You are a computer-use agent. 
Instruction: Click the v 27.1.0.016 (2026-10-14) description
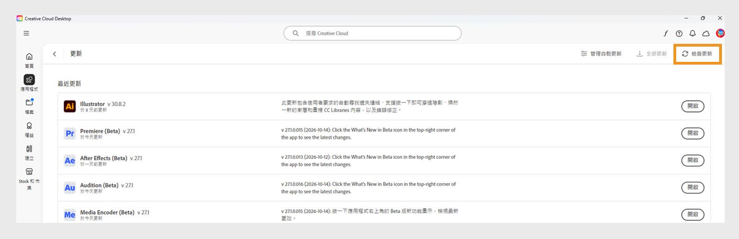(368, 188)
